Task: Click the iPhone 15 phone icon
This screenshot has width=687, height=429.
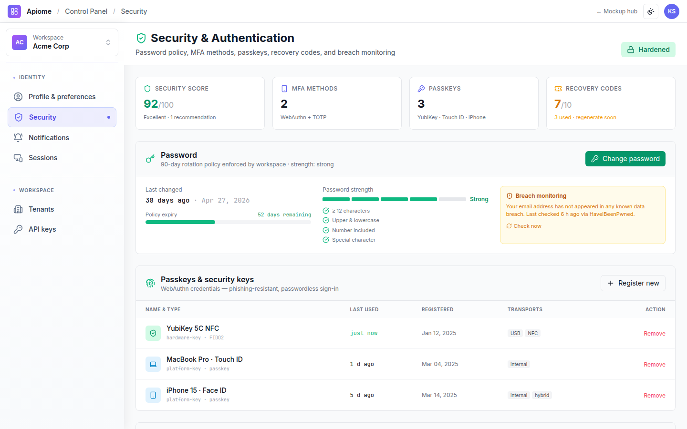Action: (x=153, y=395)
